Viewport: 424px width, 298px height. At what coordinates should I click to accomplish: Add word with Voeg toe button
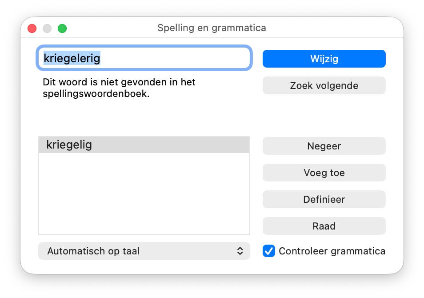click(324, 173)
